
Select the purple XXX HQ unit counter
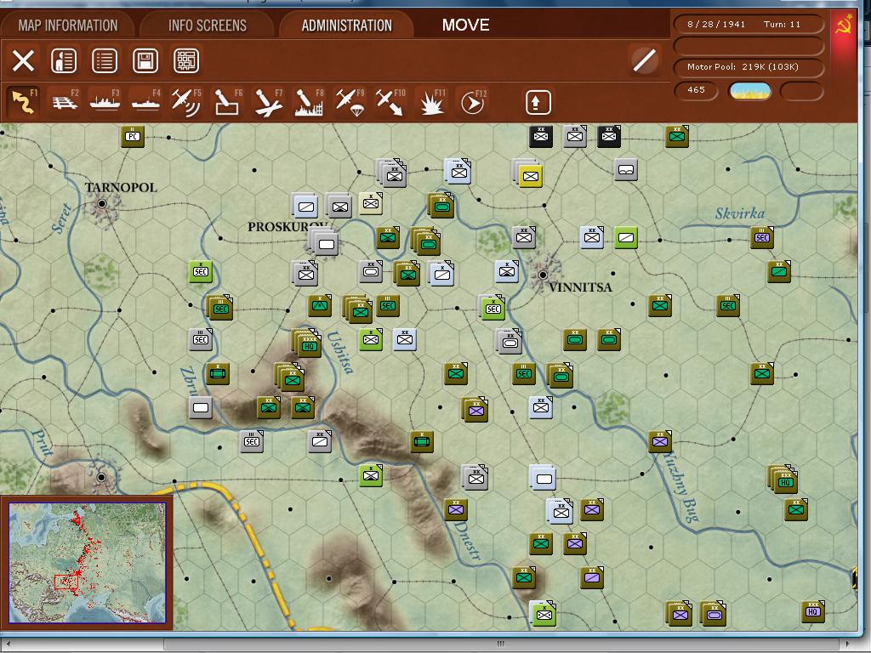[812, 611]
